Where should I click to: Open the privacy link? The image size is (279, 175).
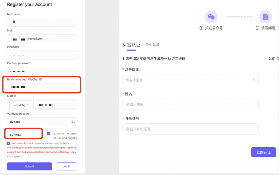point(72,138)
